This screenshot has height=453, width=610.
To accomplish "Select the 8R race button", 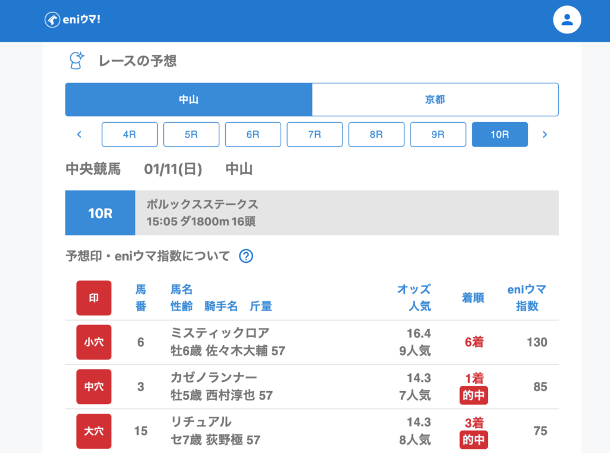I will 376,135.
